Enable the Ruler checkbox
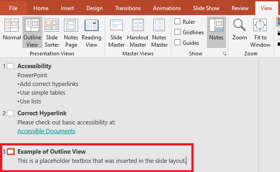Image resolution: width=280 pixels, height=172 pixels. pos(177,21)
